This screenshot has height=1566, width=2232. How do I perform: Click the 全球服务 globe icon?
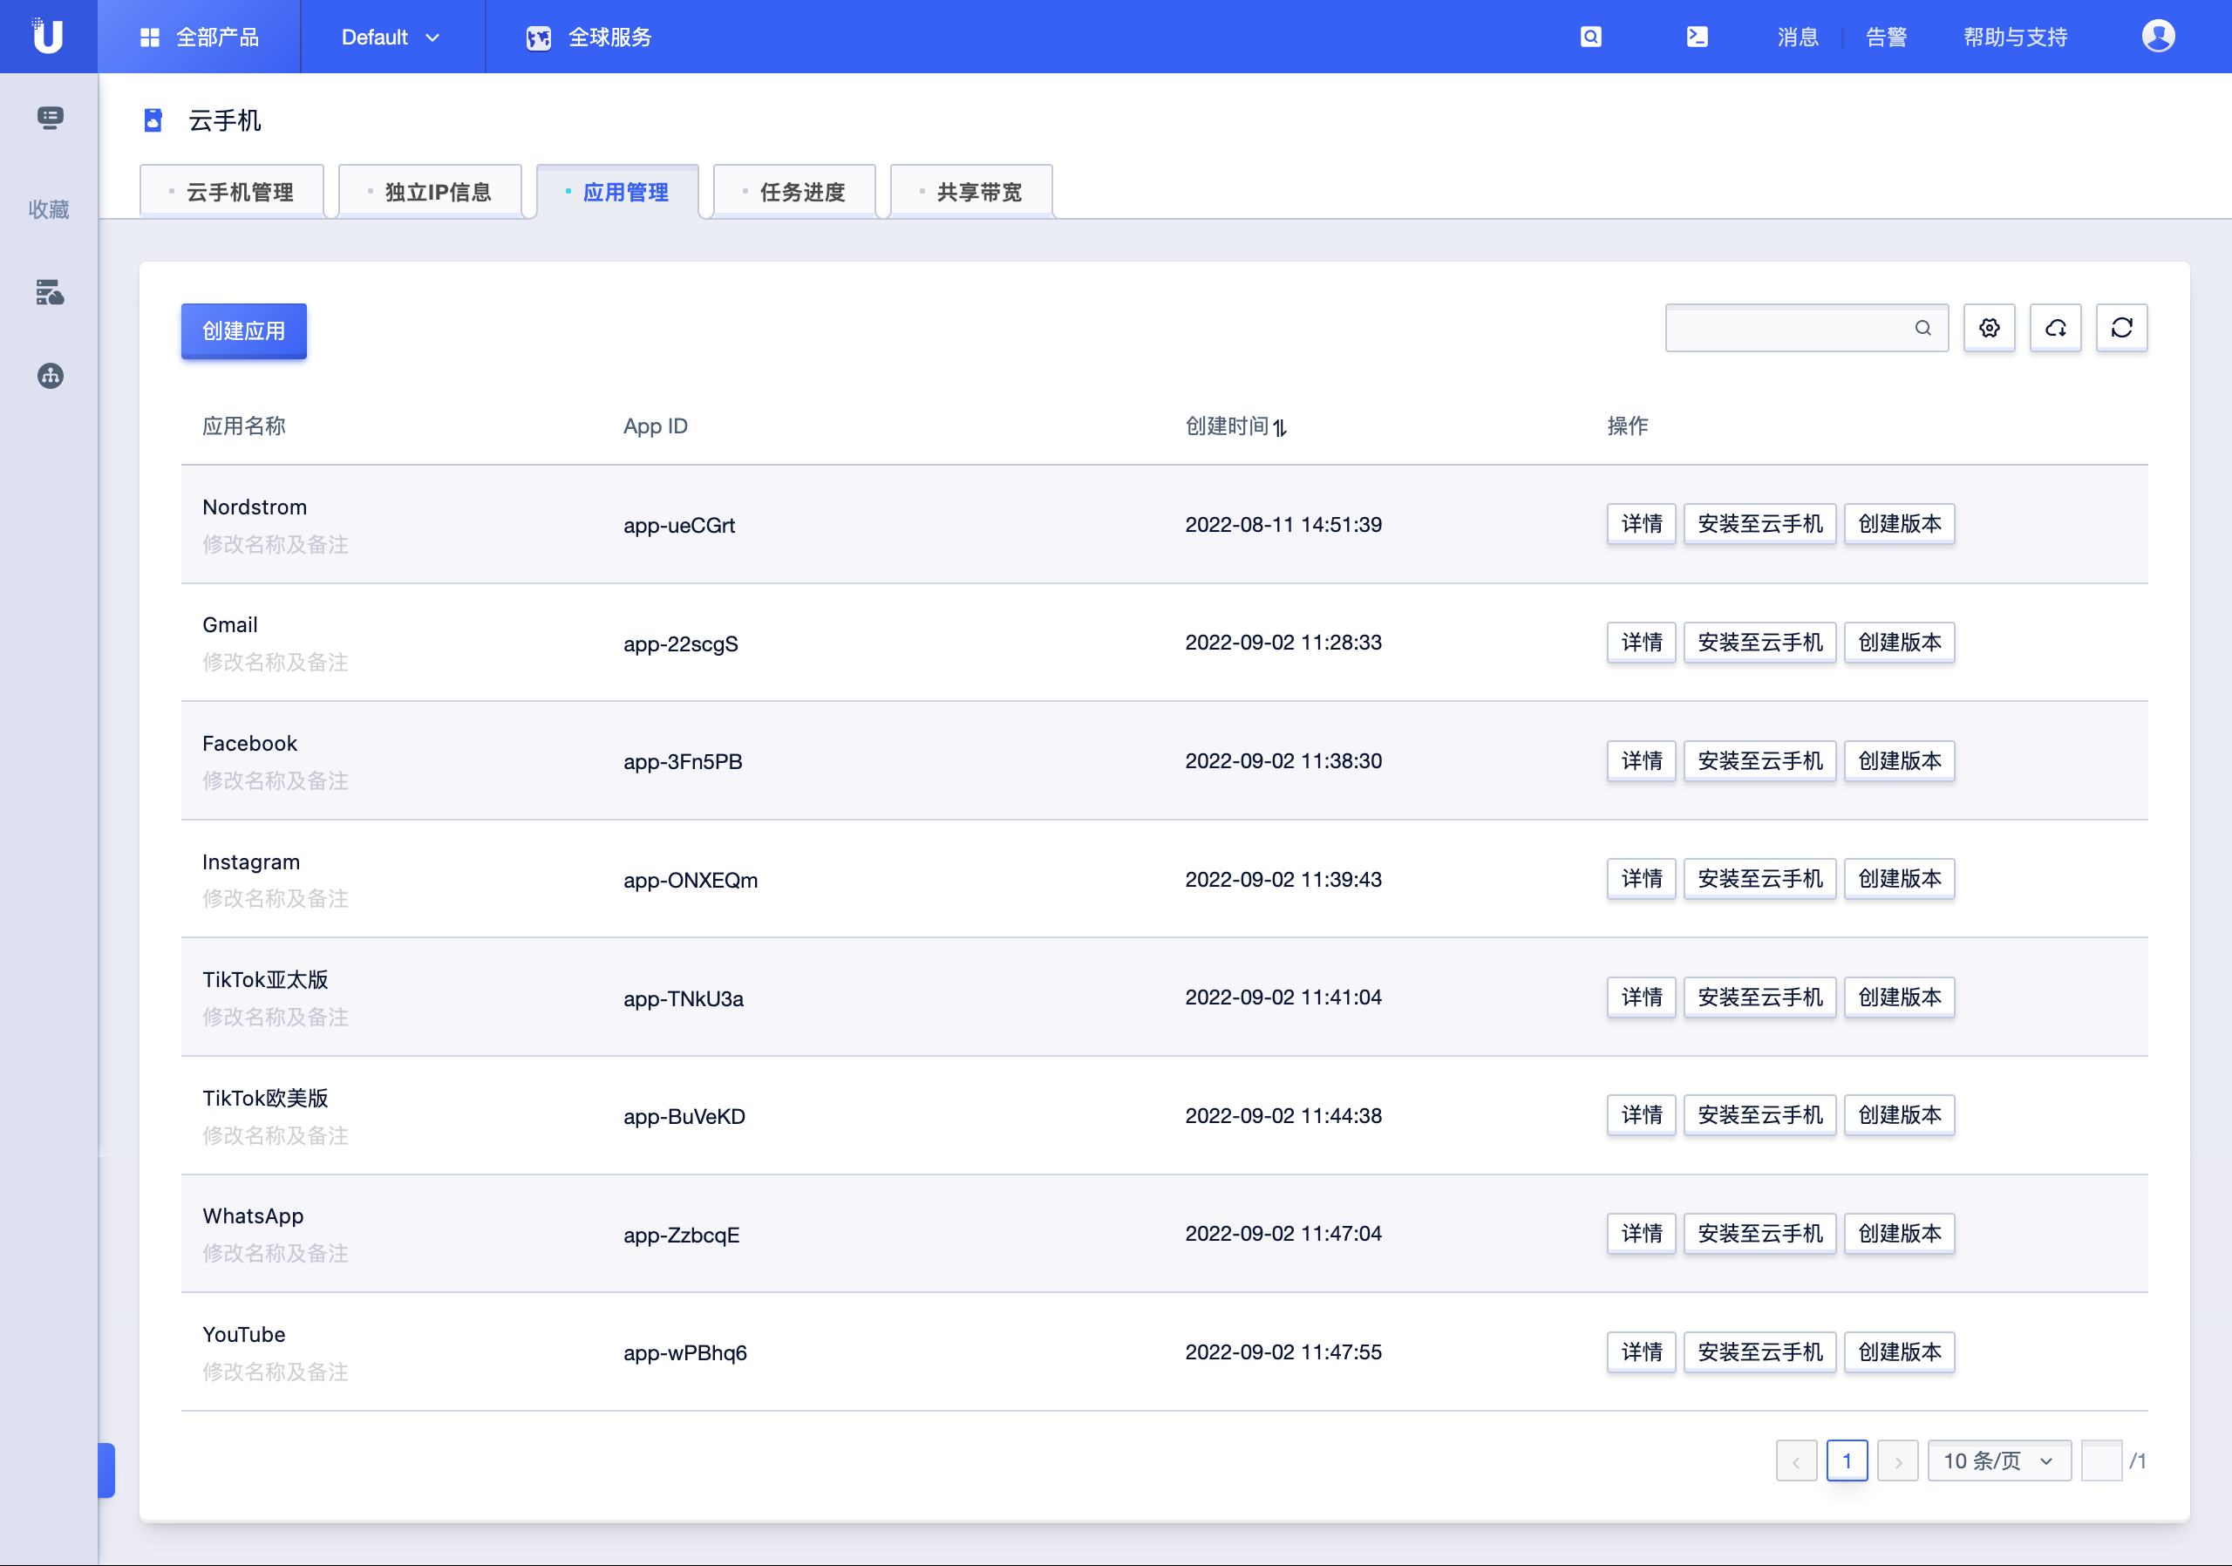pyautogui.click(x=539, y=37)
